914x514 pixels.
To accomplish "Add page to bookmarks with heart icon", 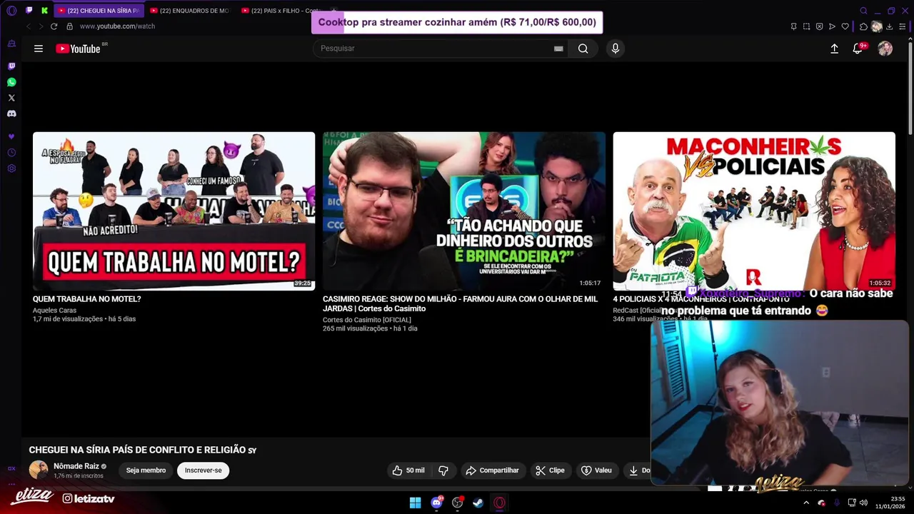I will click(845, 26).
